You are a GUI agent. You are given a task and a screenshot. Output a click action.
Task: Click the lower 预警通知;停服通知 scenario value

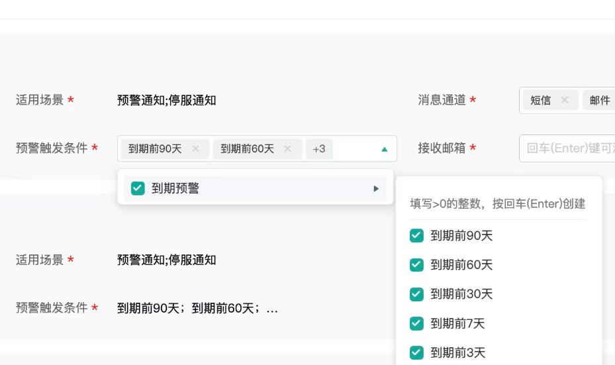click(x=166, y=260)
